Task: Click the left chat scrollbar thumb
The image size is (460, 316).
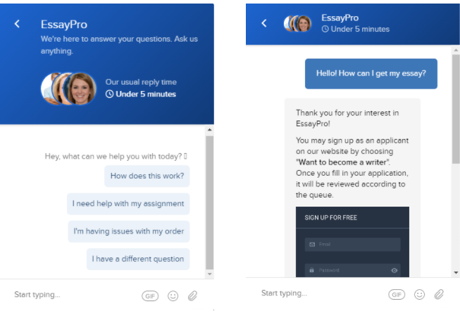Action: point(209,202)
